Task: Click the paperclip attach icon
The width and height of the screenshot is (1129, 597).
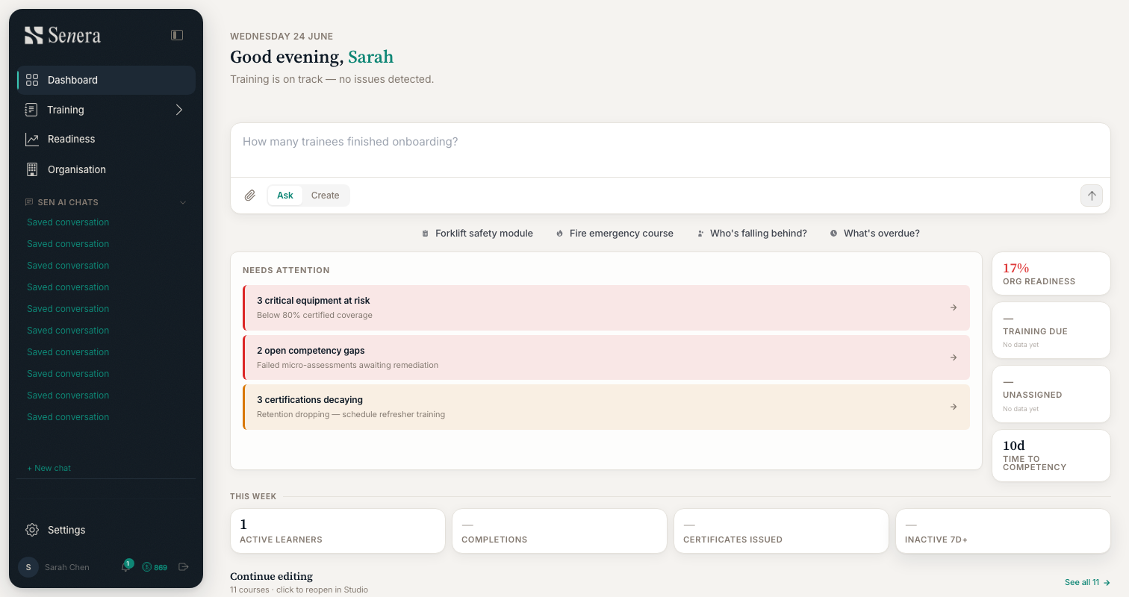Action: 250,196
